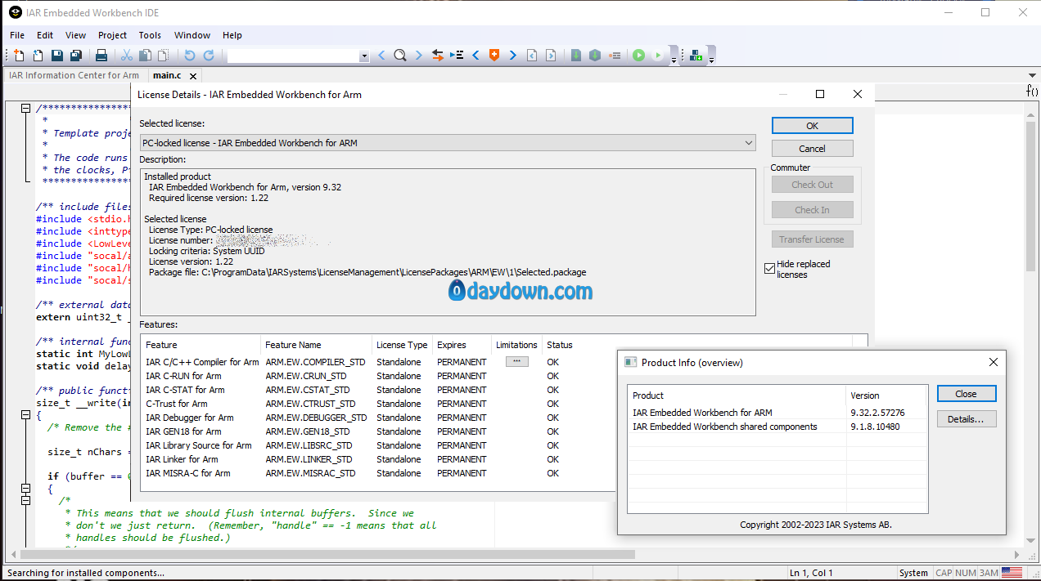
Task: Print the document using the printer icon
Action: click(x=101, y=56)
